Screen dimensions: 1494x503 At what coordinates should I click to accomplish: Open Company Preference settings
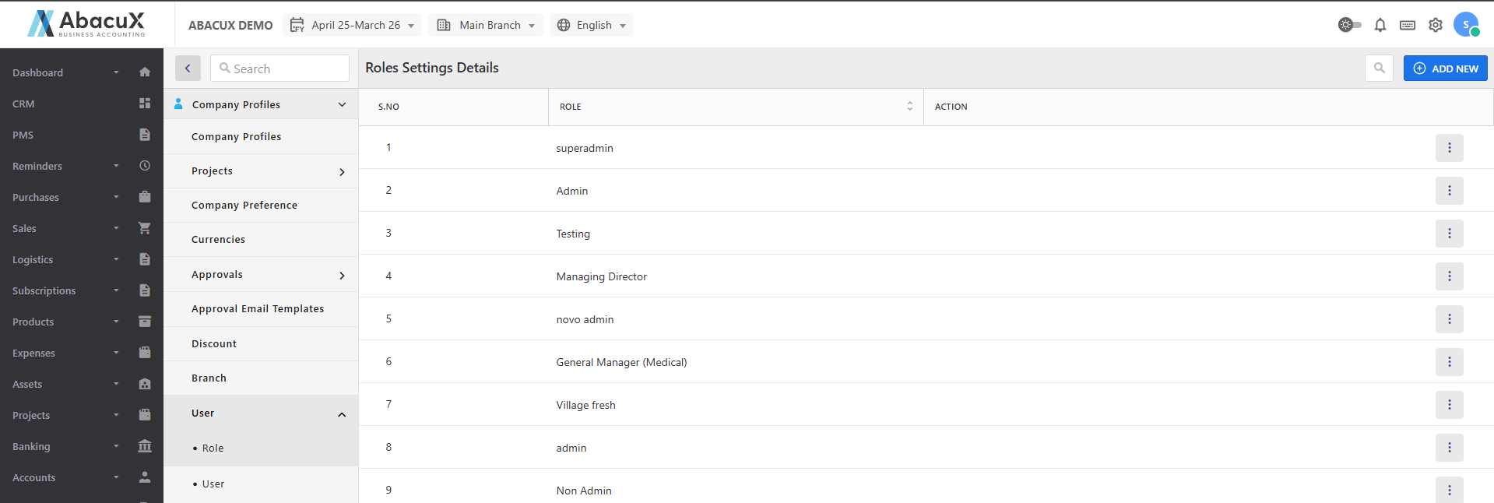point(244,206)
